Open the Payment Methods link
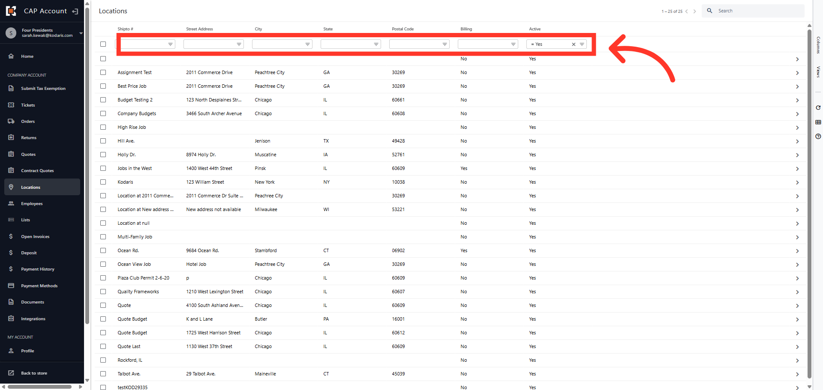 [39, 286]
